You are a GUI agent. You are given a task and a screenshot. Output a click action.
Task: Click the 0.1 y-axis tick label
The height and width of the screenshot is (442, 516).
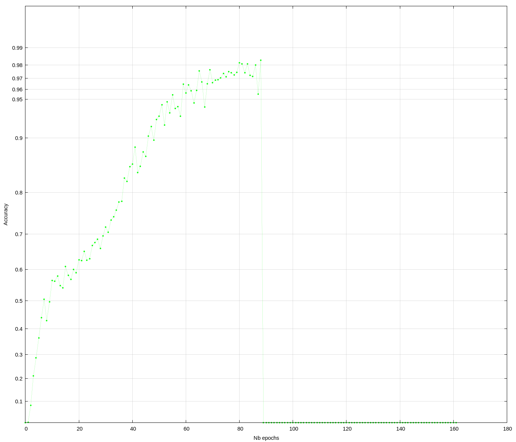tap(19, 401)
